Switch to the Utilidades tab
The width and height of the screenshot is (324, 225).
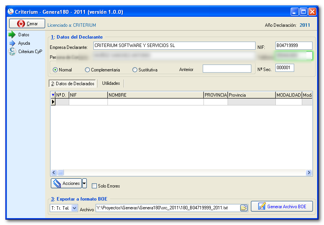pyautogui.click(x=111, y=83)
